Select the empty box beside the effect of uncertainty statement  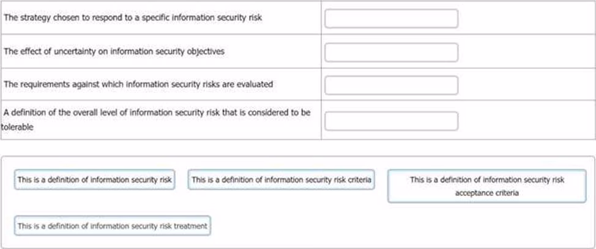pyautogui.click(x=391, y=52)
